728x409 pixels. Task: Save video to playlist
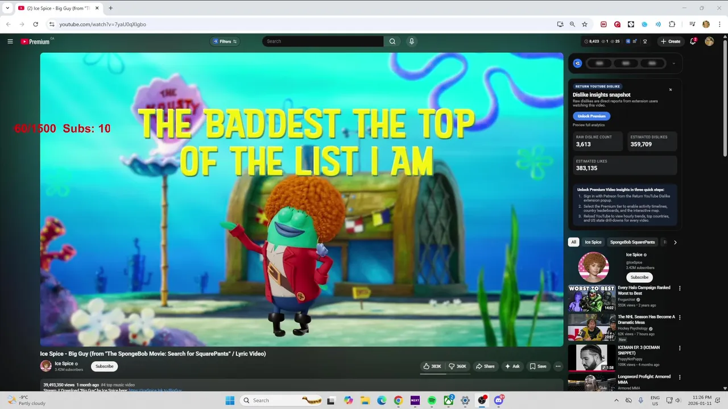click(x=538, y=366)
